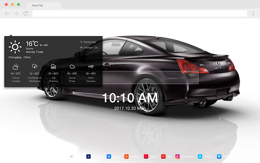Minimize the window with yellow button
Image resolution: width=260 pixels, height=163 pixels.
tap(13, 4)
